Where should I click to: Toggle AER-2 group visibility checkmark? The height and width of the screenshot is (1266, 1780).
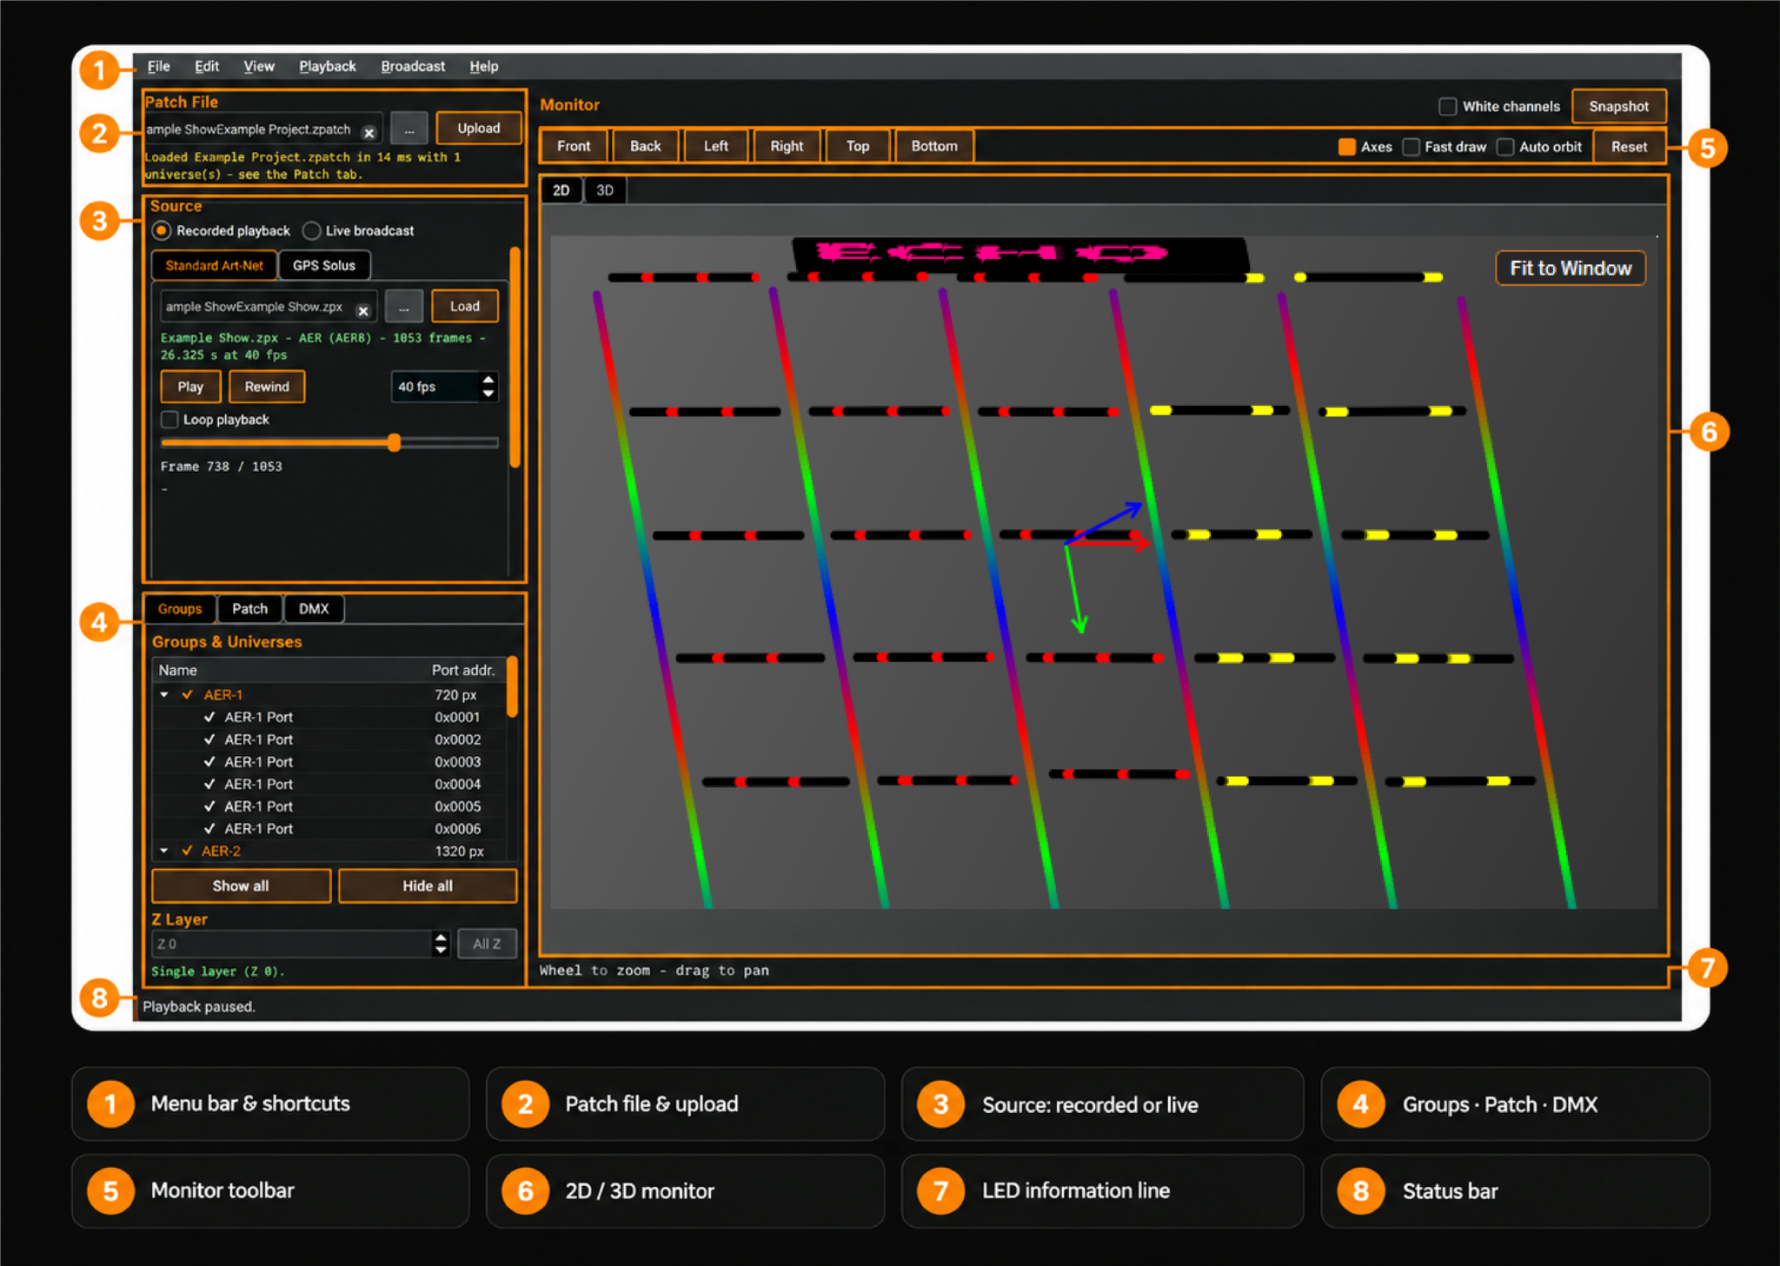click(187, 851)
